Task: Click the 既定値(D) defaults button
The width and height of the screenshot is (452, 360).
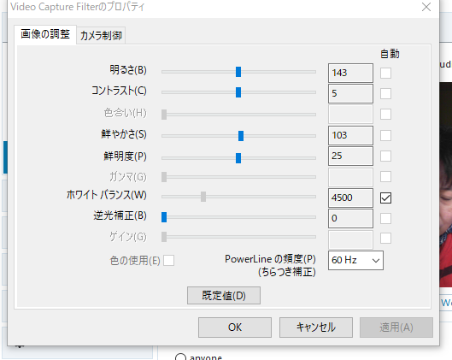Action: pos(224,295)
